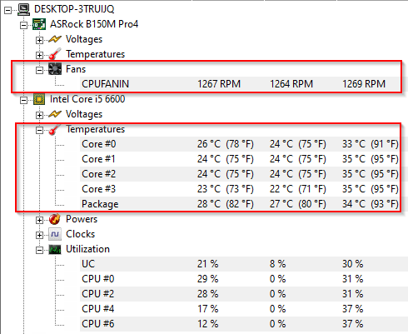Expand the Clocks node
The height and width of the screenshot is (334, 408).
pos(39,235)
